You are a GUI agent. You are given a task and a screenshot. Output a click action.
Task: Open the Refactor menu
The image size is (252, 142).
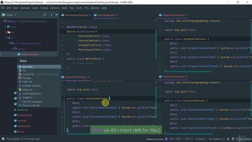coord(55,8)
